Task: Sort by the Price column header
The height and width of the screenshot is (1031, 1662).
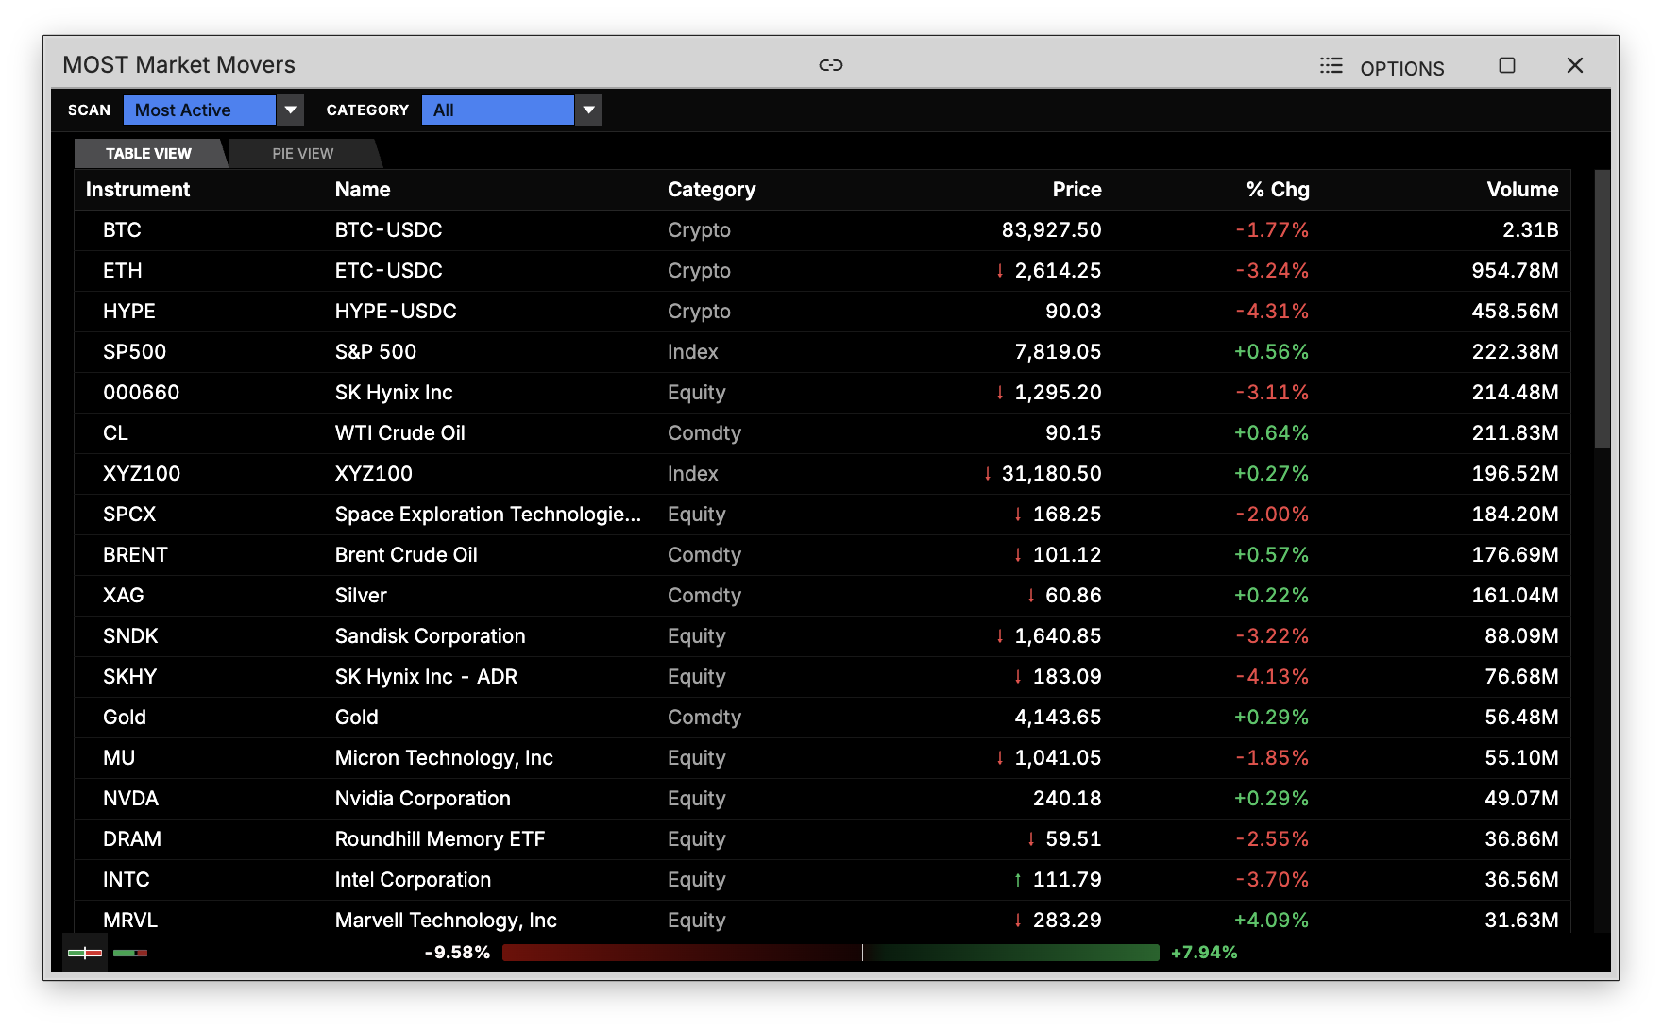Action: [x=1077, y=190]
